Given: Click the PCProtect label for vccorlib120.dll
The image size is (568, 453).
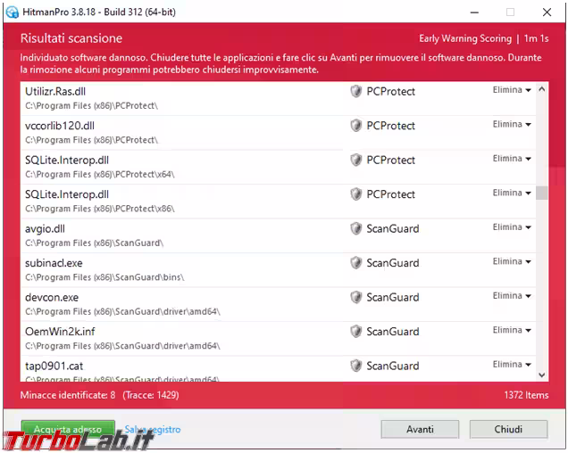Looking at the screenshot, I should [390, 126].
